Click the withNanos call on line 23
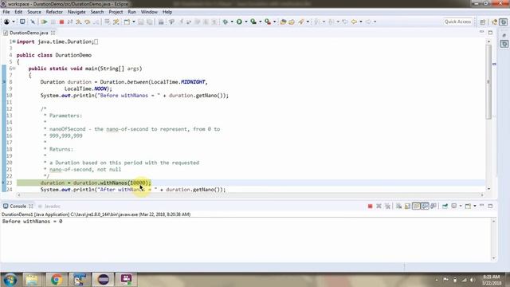Viewport: 510px width, 287px height. pyautogui.click(x=113, y=183)
